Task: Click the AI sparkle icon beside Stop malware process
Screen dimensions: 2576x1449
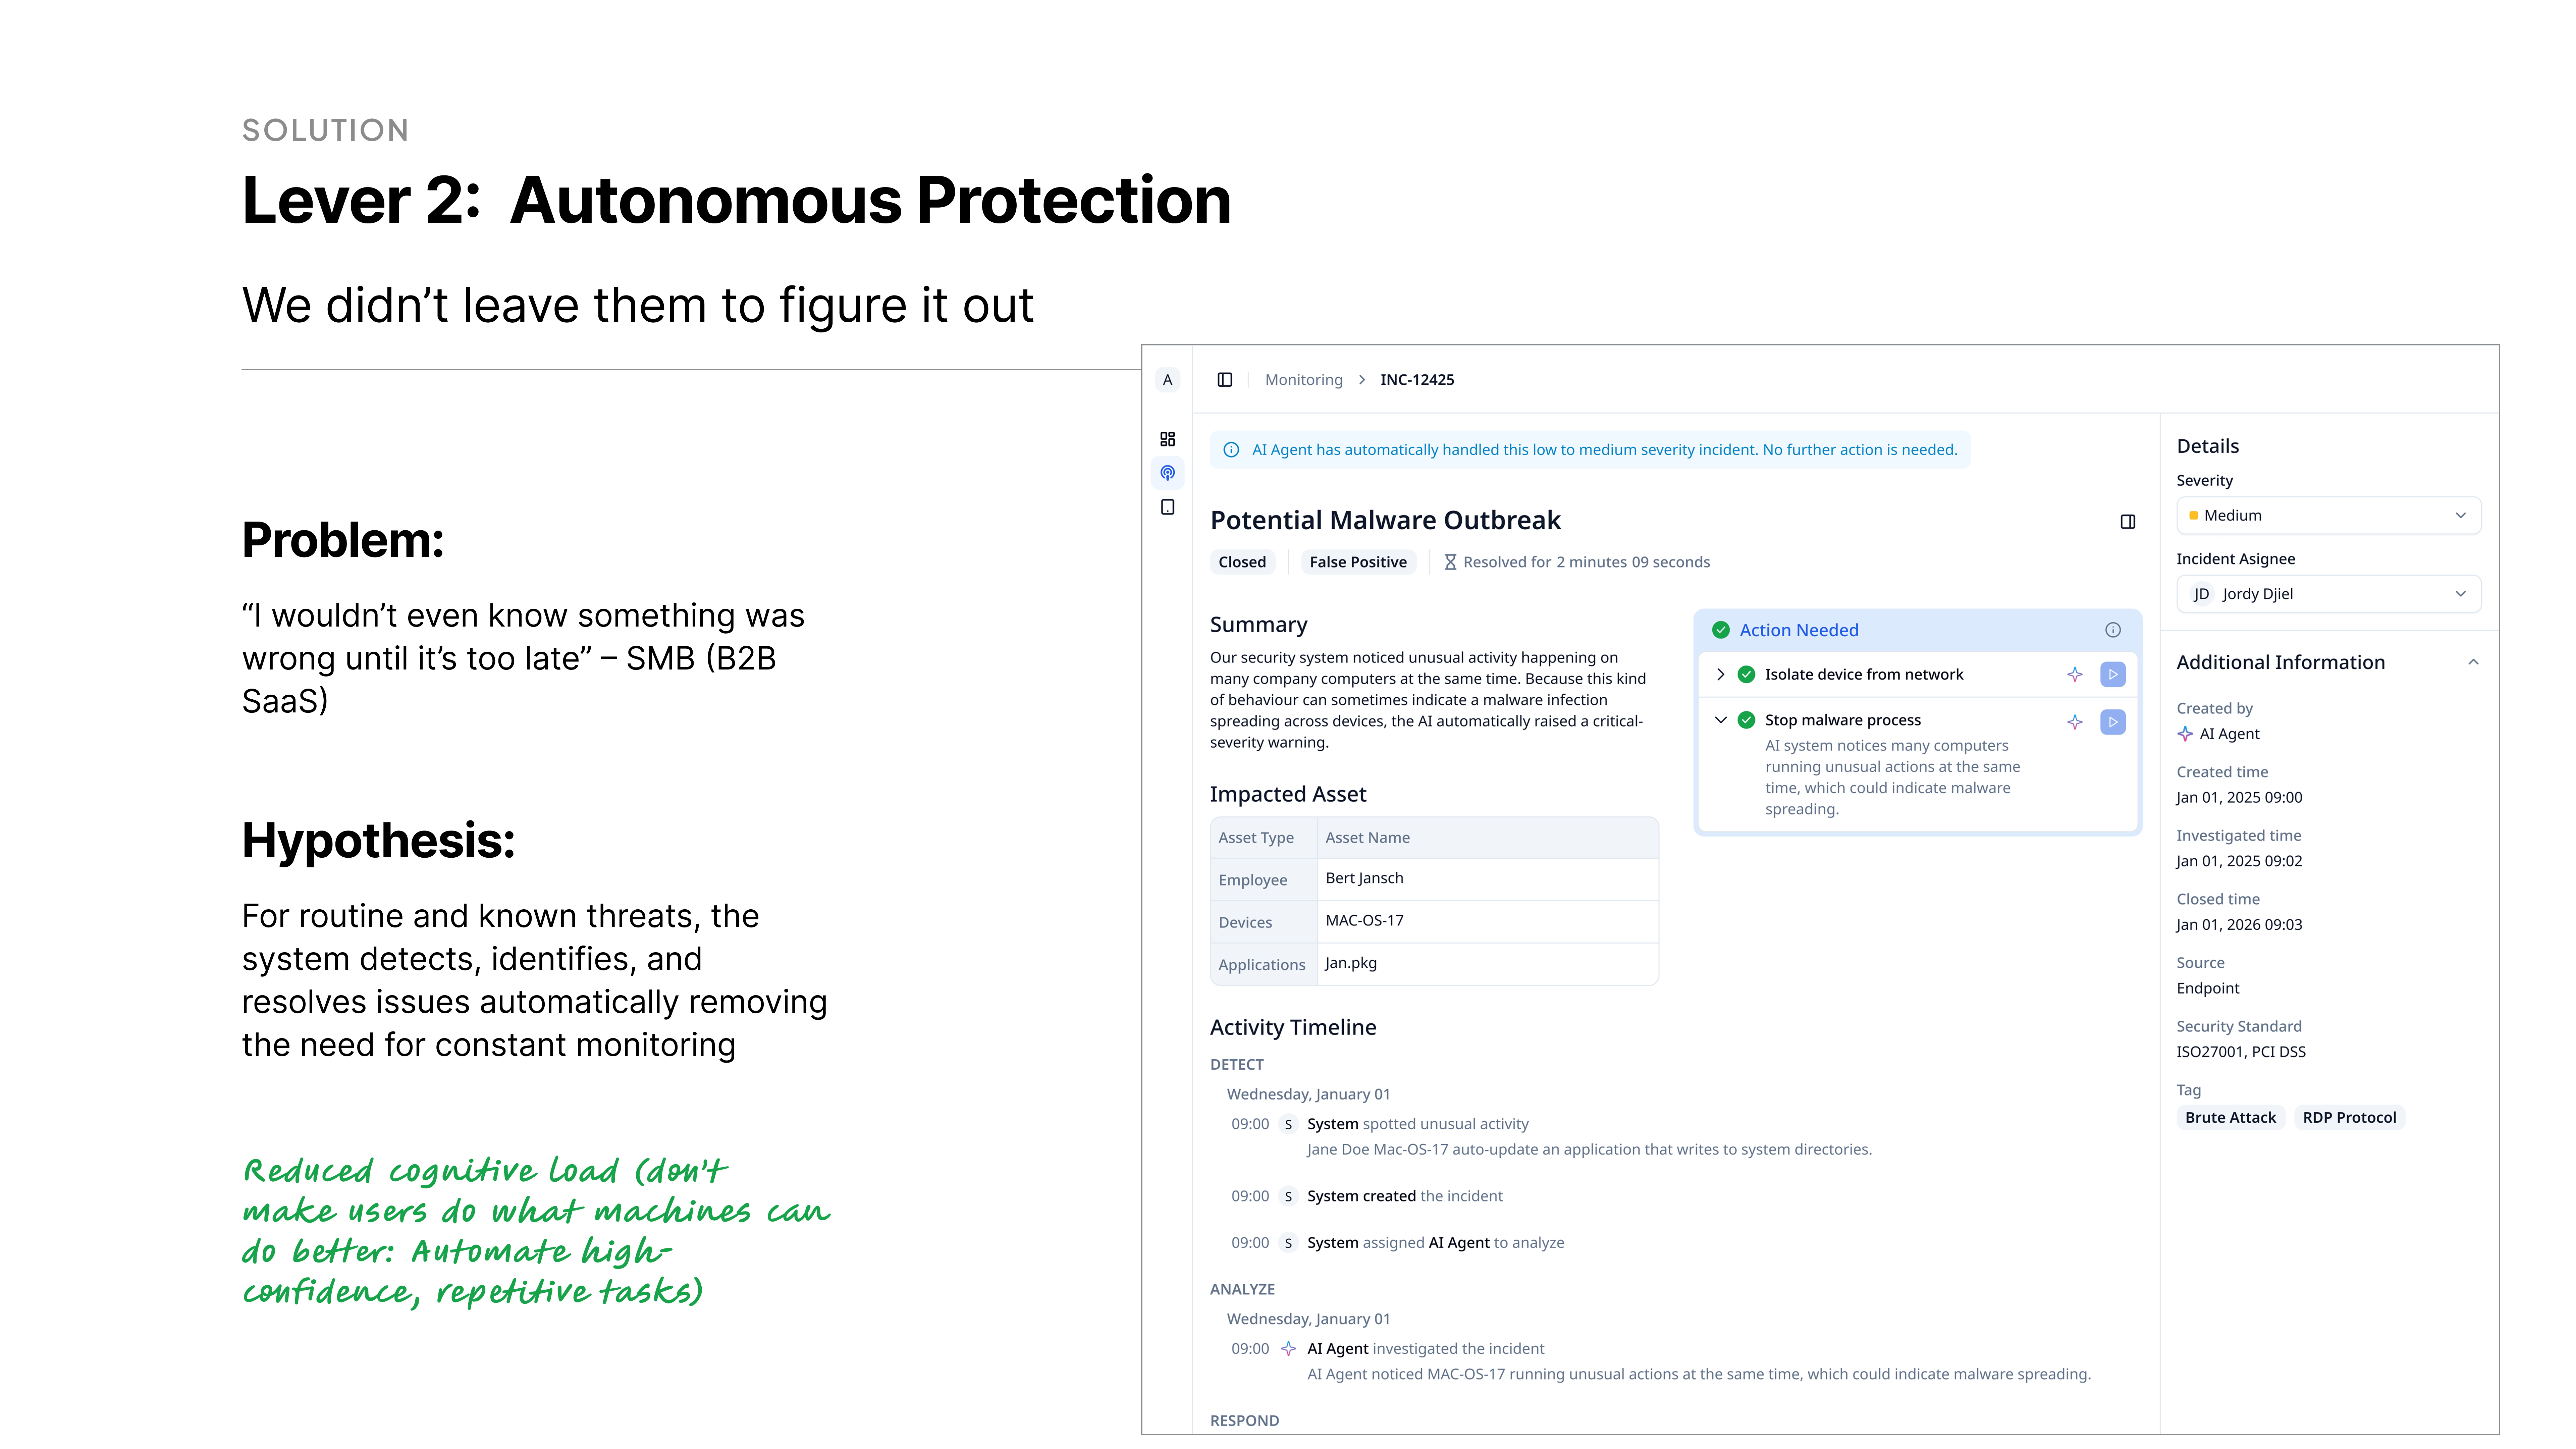Action: pyautogui.click(x=2075, y=722)
